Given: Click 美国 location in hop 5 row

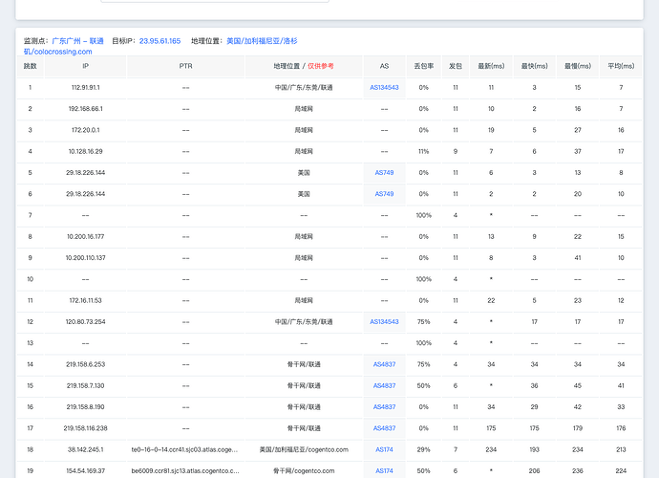Looking at the screenshot, I should click(304, 172).
